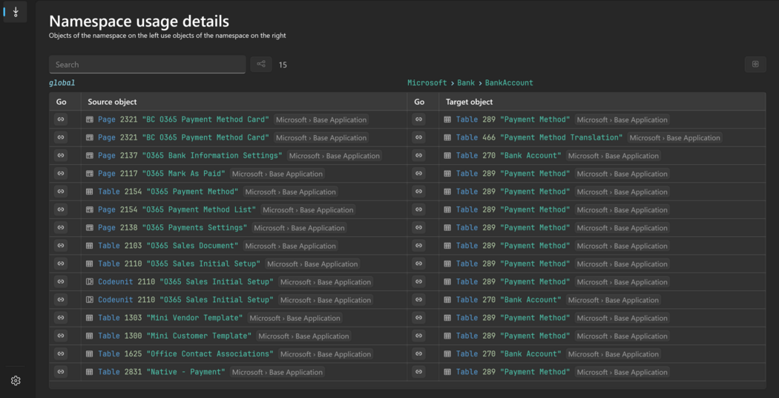Viewport: 779px width, 398px height.
Task: Click namespace badge after "Native - Payment" source
Action: (277, 371)
